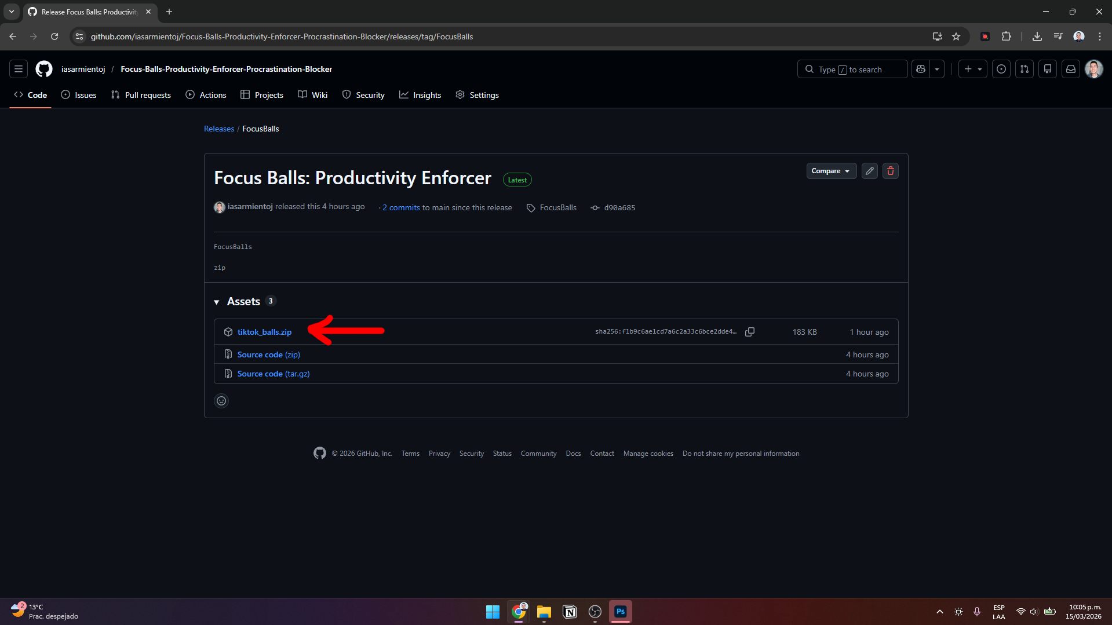
Task: Download tiktok_balls.zip asset
Action: pos(264,332)
